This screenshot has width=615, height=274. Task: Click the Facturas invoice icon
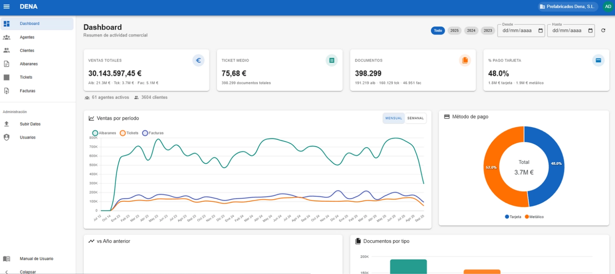point(6,91)
